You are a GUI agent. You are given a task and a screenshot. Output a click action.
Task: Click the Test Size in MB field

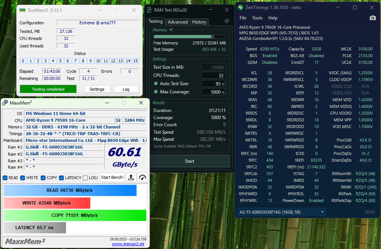pos(213,67)
